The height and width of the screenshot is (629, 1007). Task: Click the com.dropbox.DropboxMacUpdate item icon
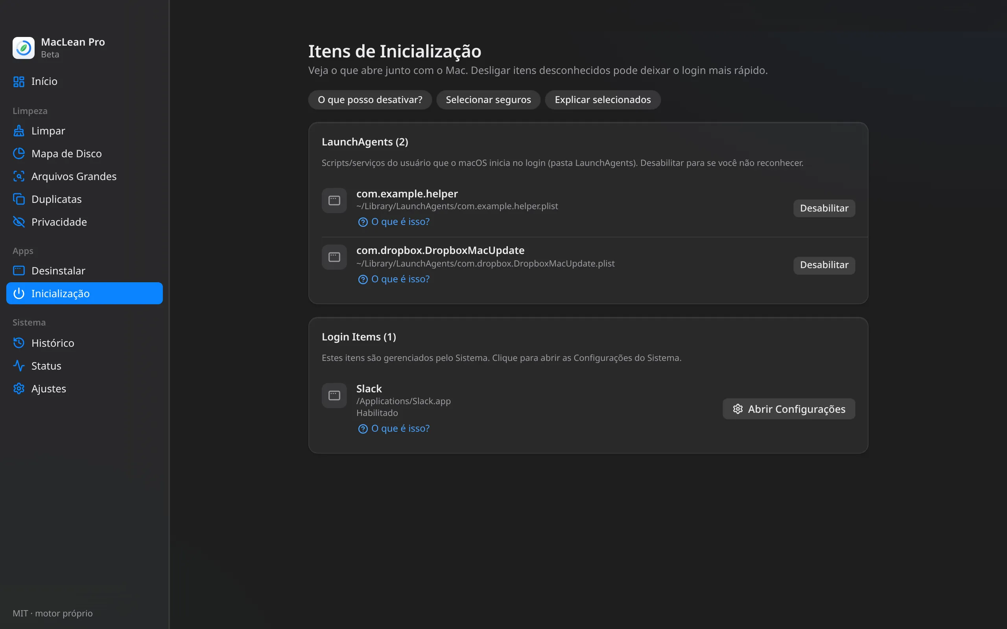334,257
